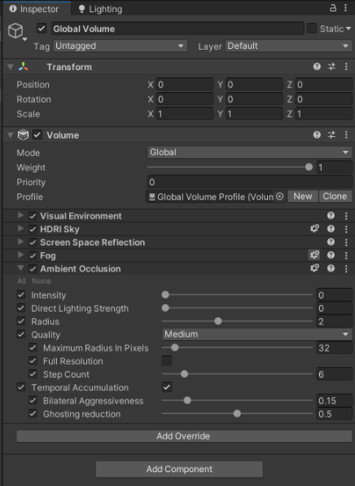The height and width of the screenshot is (486, 355).
Task: Click HDRI Sky additional properties gear icon
Action: [x=314, y=229]
